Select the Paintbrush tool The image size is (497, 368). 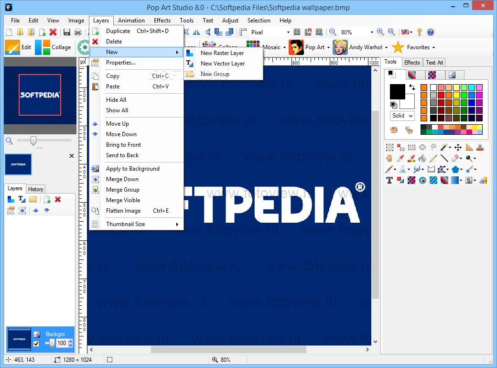point(389,169)
